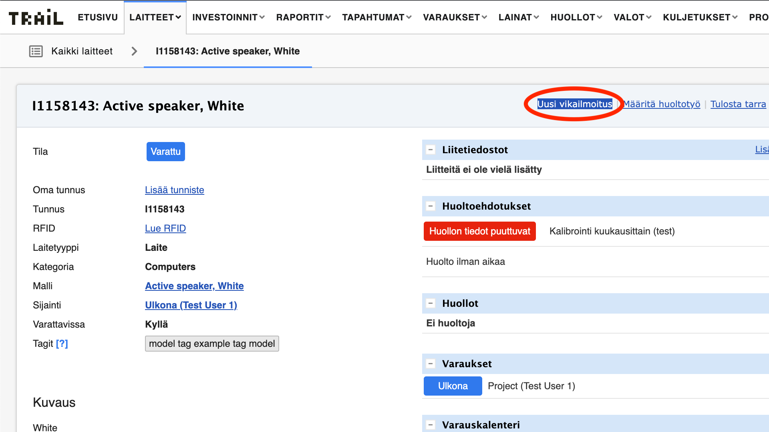Viewport: 769px width, 432px height.
Task: Click the Uusi vikailmoitus link
Action: pyautogui.click(x=575, y=104)
